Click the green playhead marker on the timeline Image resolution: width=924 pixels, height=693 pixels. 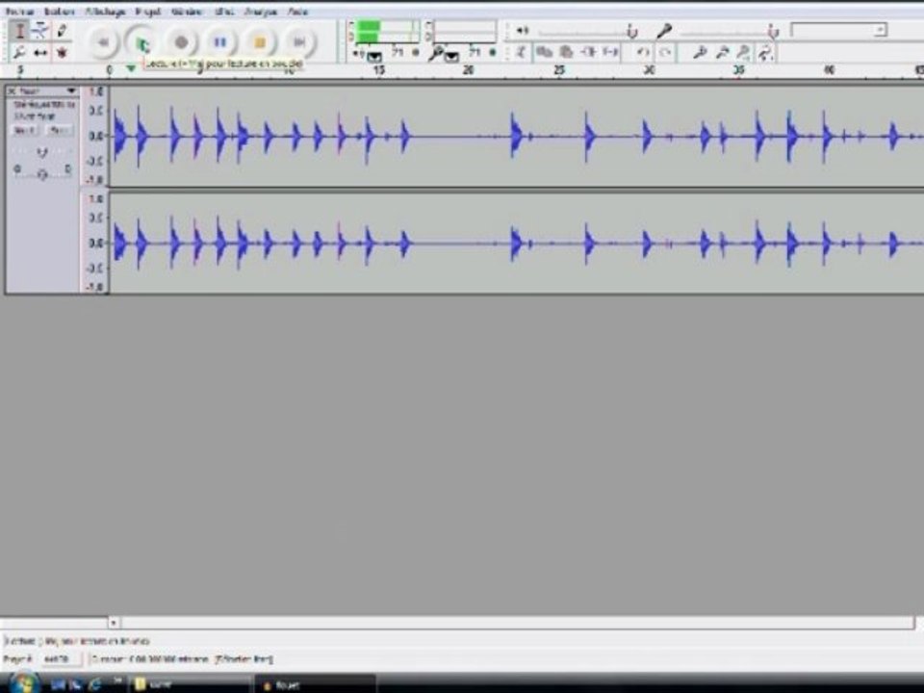coord(131,69)
